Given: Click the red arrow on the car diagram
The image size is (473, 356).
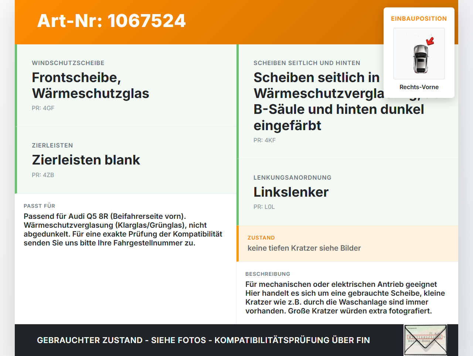Looking at the screenshot, I should [430, 41].
